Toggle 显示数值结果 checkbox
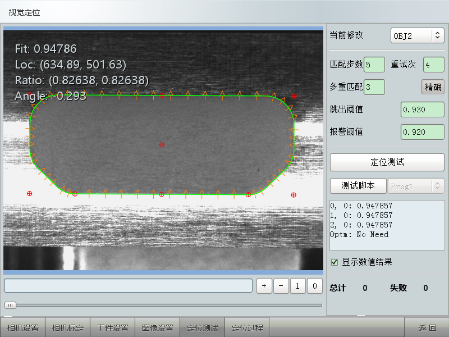Screen dimensions: 449x337 point(335,262)
